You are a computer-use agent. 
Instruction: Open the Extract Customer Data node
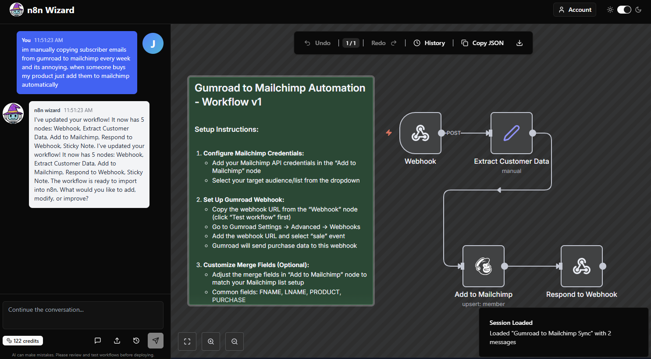[512, 133]
